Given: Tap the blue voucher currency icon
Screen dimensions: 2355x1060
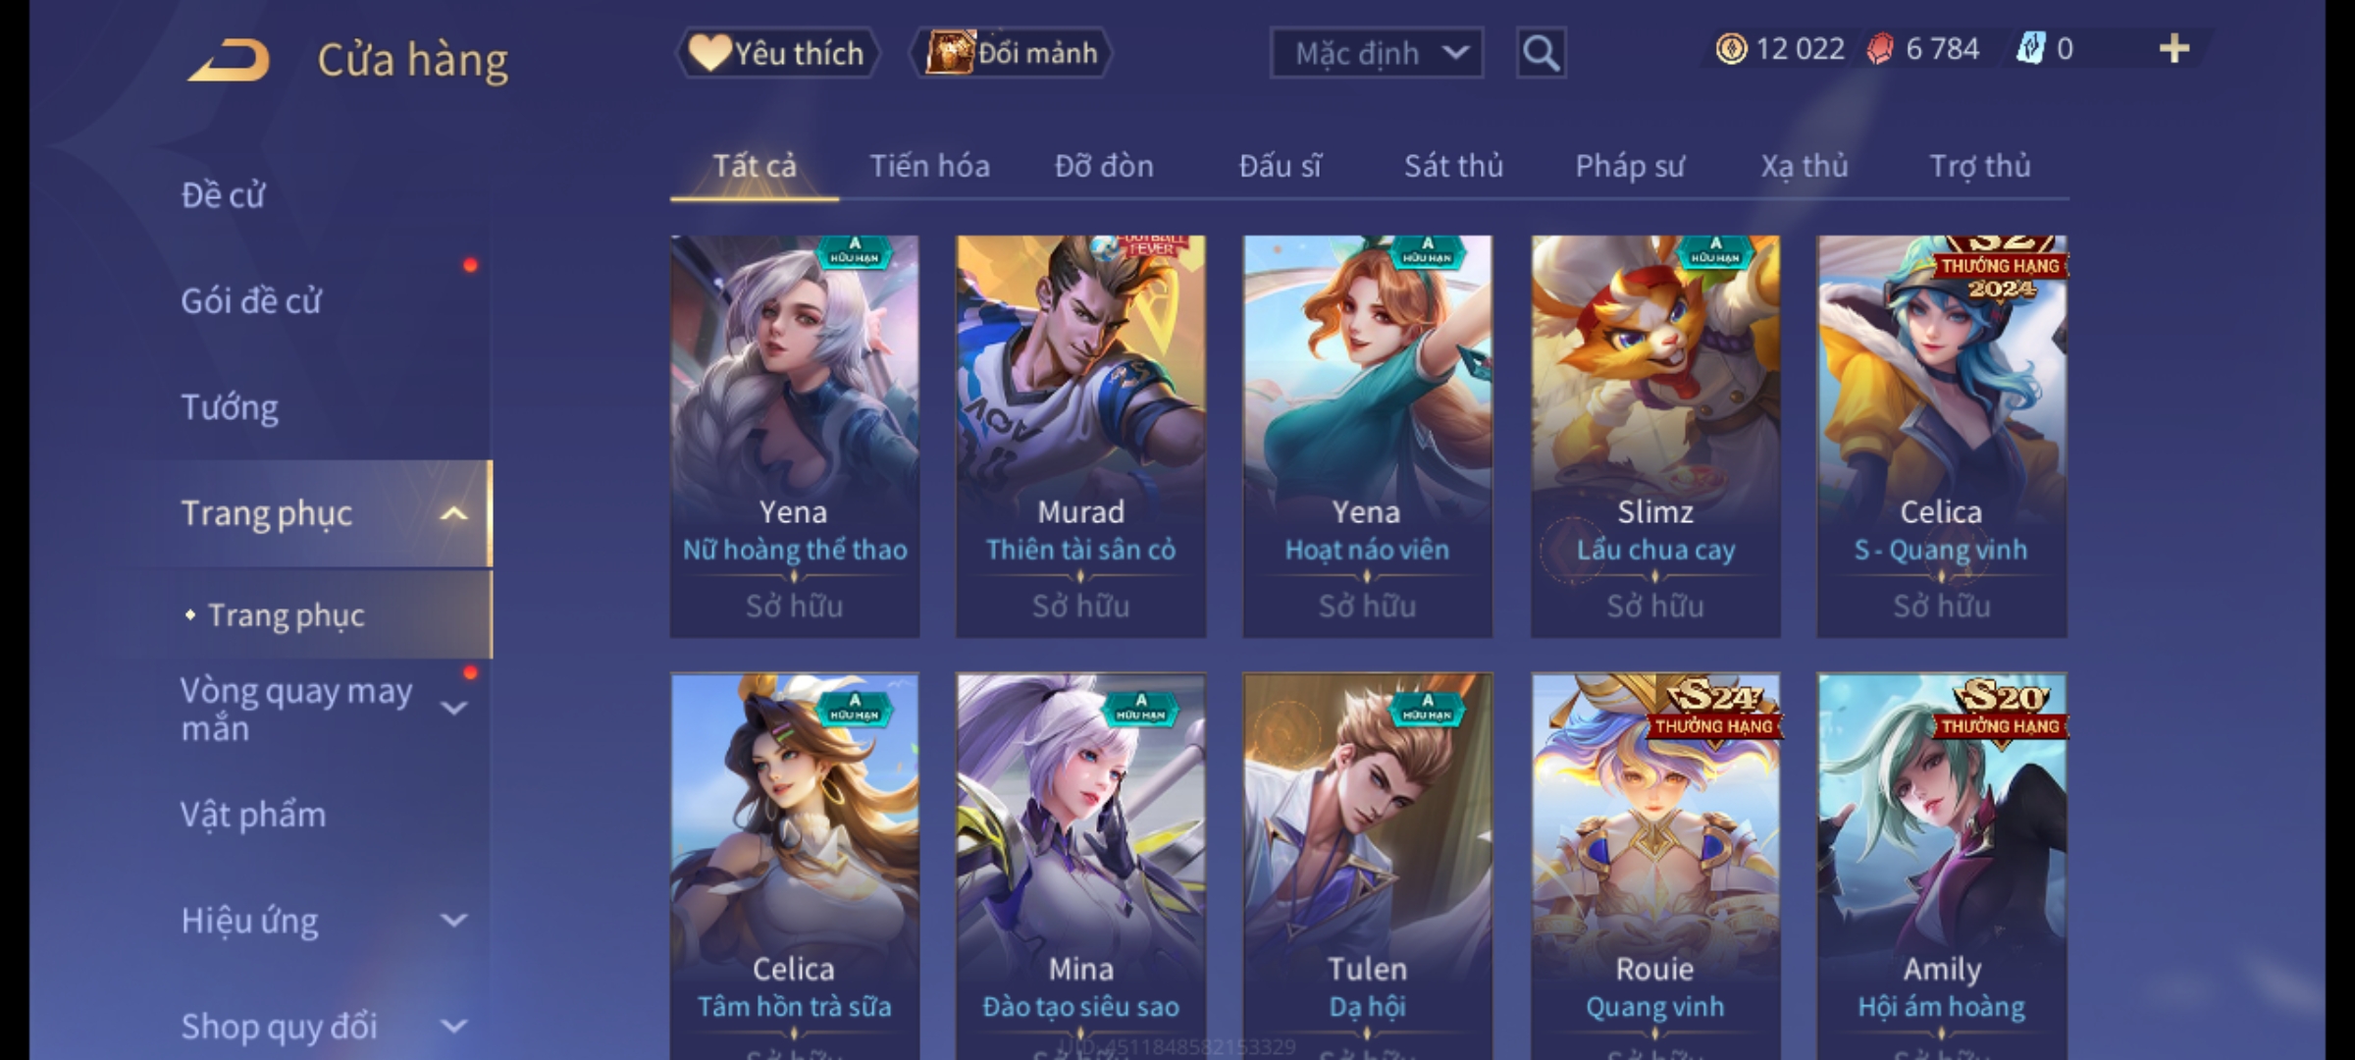Looking at the screenshot, I should tap(2029, 48).
